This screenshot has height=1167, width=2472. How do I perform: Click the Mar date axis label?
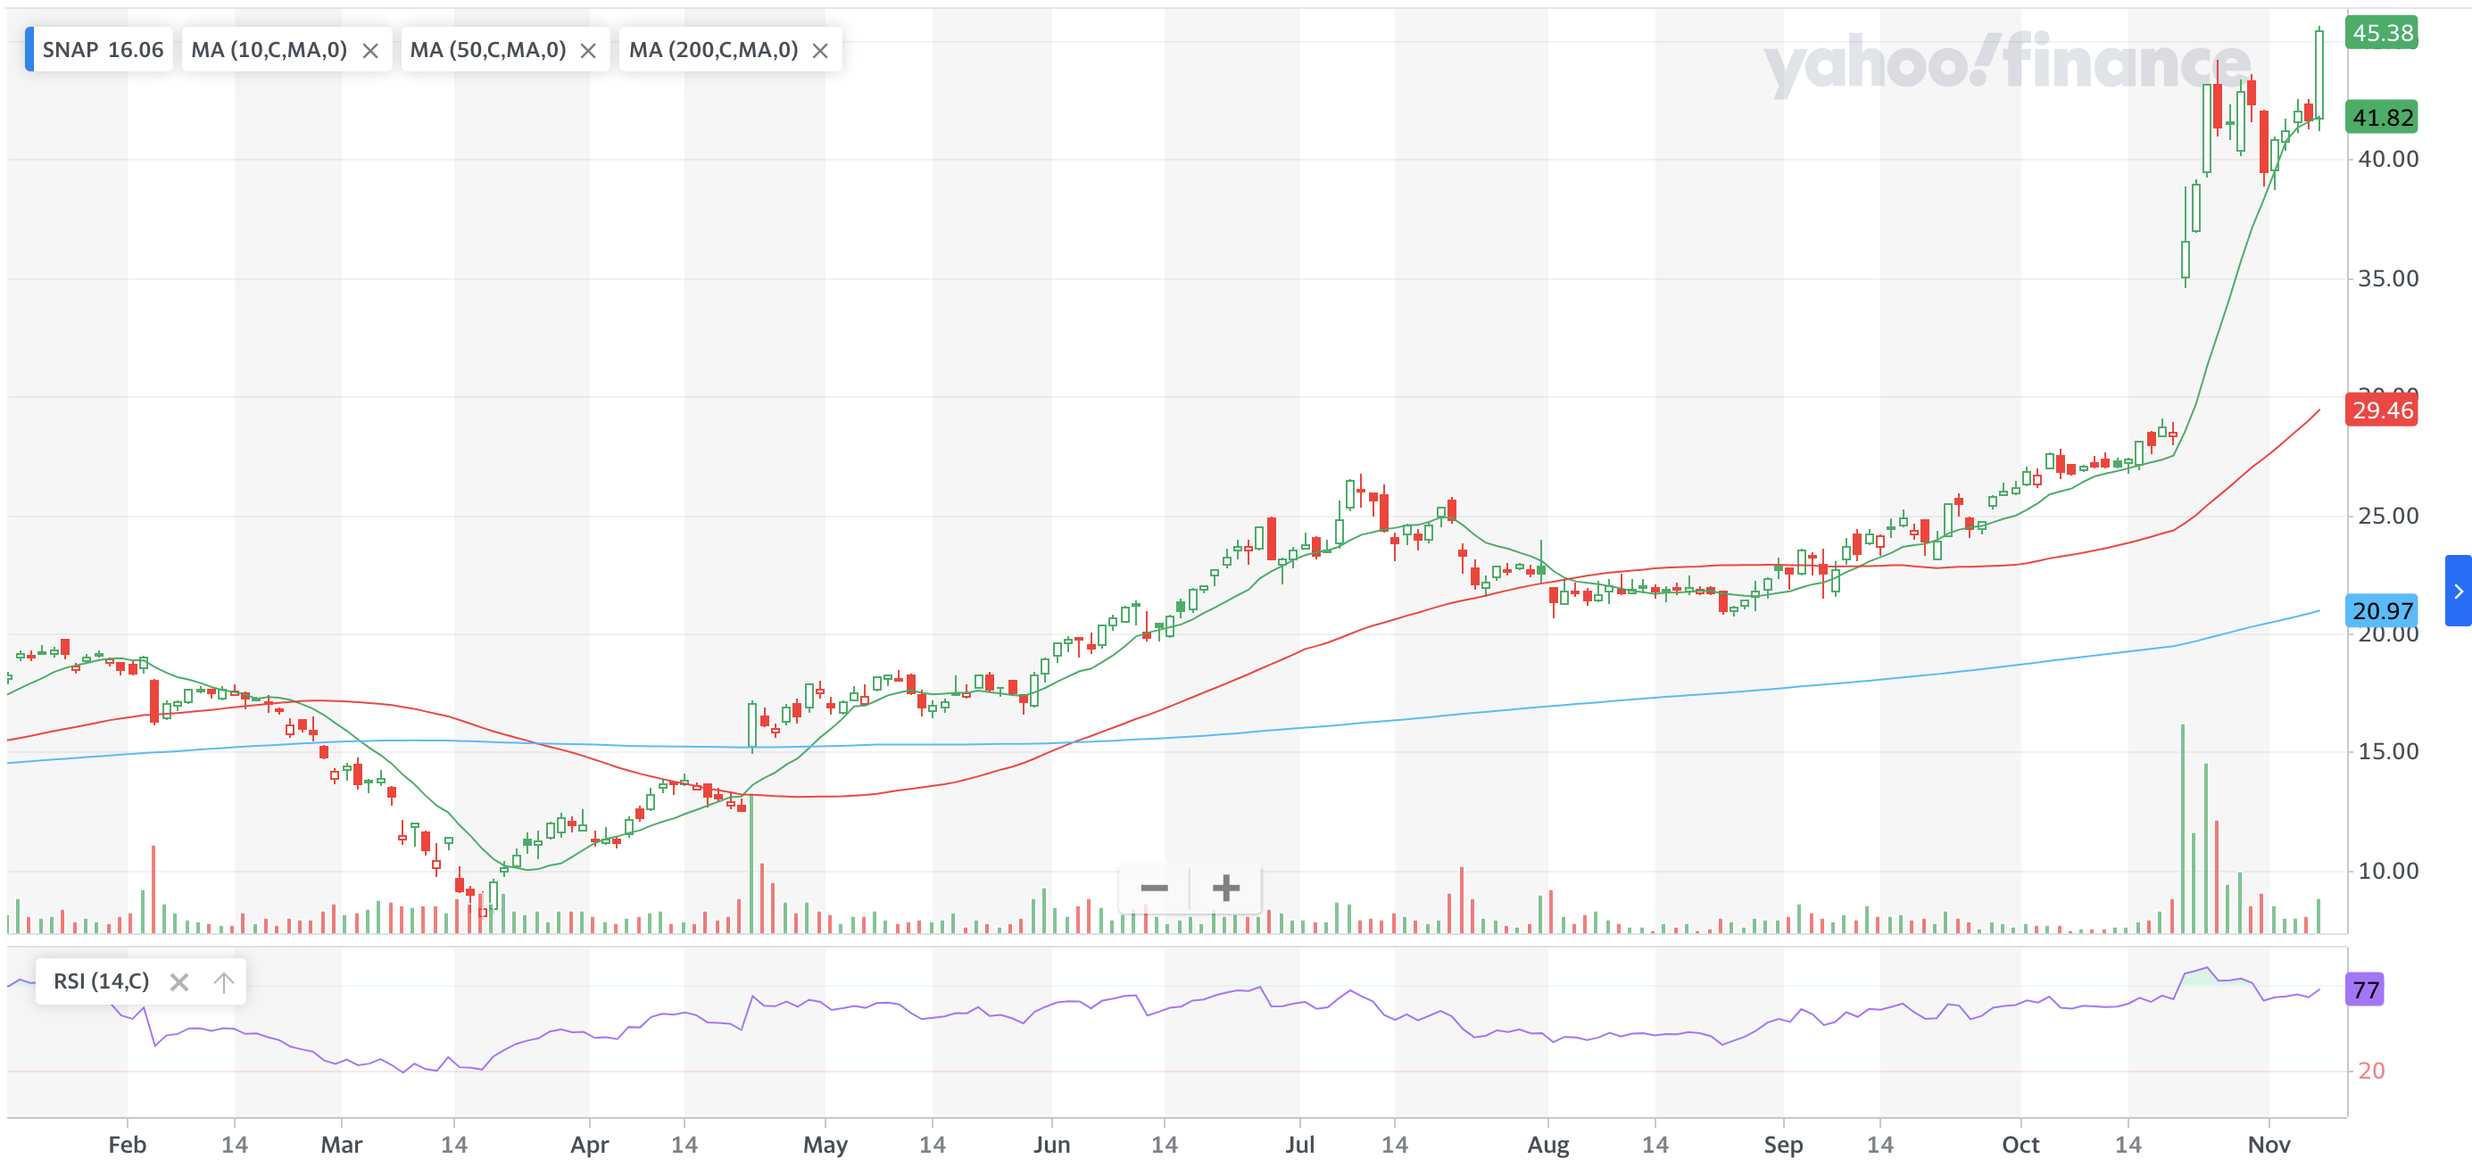pos(342,1145)
